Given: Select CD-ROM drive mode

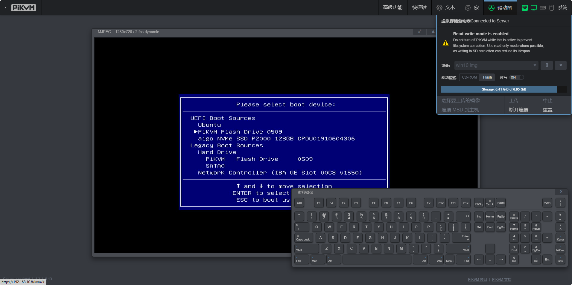Looking at the screenshot, I should 469,77.
